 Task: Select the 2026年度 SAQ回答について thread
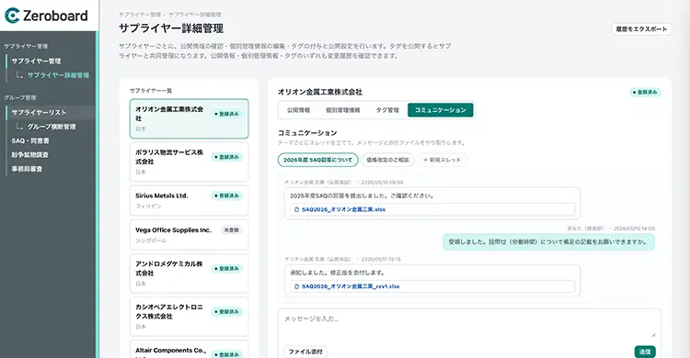[317, 160]
